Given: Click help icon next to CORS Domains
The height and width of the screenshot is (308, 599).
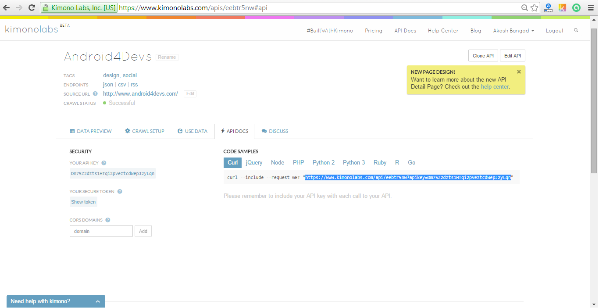Looking at the screenshot, I should click(108, 220).
